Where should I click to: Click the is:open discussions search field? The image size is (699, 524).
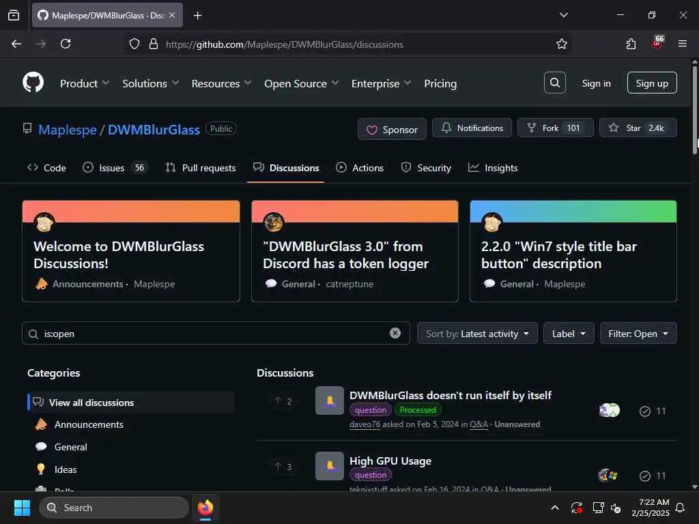(x=216, y=333)
